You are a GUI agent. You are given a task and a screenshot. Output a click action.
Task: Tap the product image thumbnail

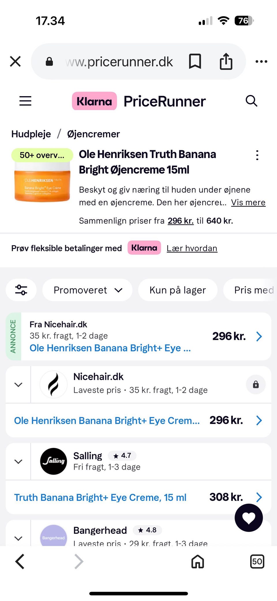[42, 179]
